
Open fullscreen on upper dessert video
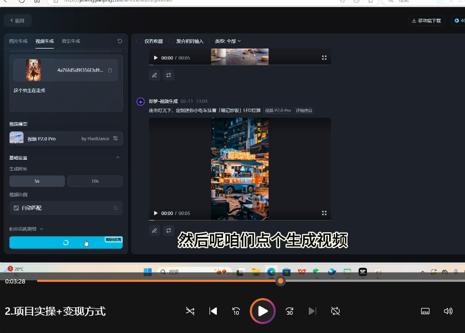tap(324, 58)
